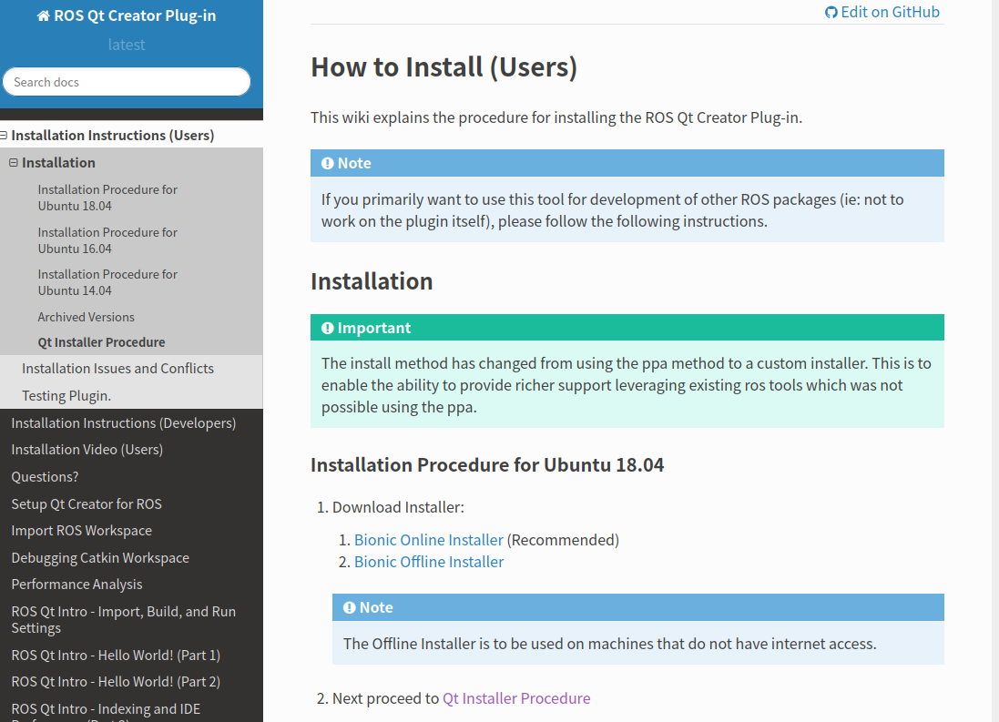
Task: Open the Bionic Online Installer link
Action: (x=428, y=540)
